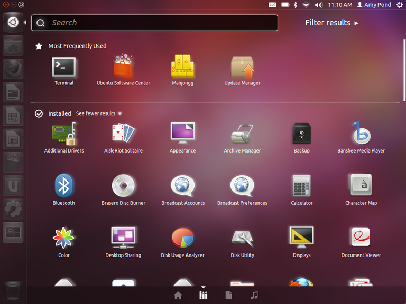
Task: Open Bluetooth application in Installed list
Action: click(63, 186)
